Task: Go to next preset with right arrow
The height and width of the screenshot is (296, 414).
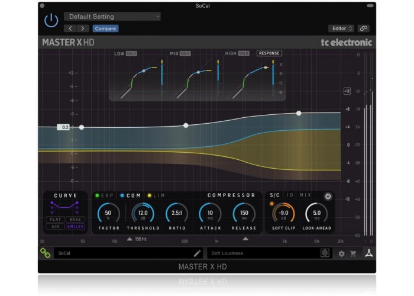Action: click(x=83, y=28)
